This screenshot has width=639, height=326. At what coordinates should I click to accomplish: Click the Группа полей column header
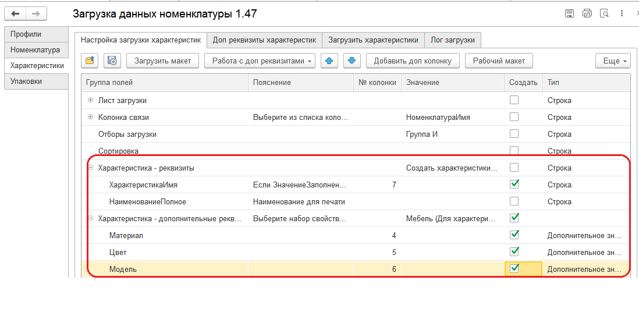click(165, 82)
